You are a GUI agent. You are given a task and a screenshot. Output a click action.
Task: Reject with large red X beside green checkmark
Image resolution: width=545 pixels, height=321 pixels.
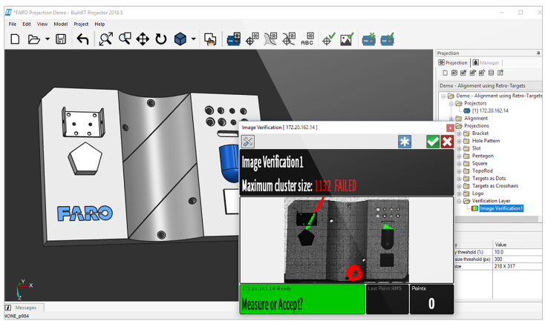point(446,141)
